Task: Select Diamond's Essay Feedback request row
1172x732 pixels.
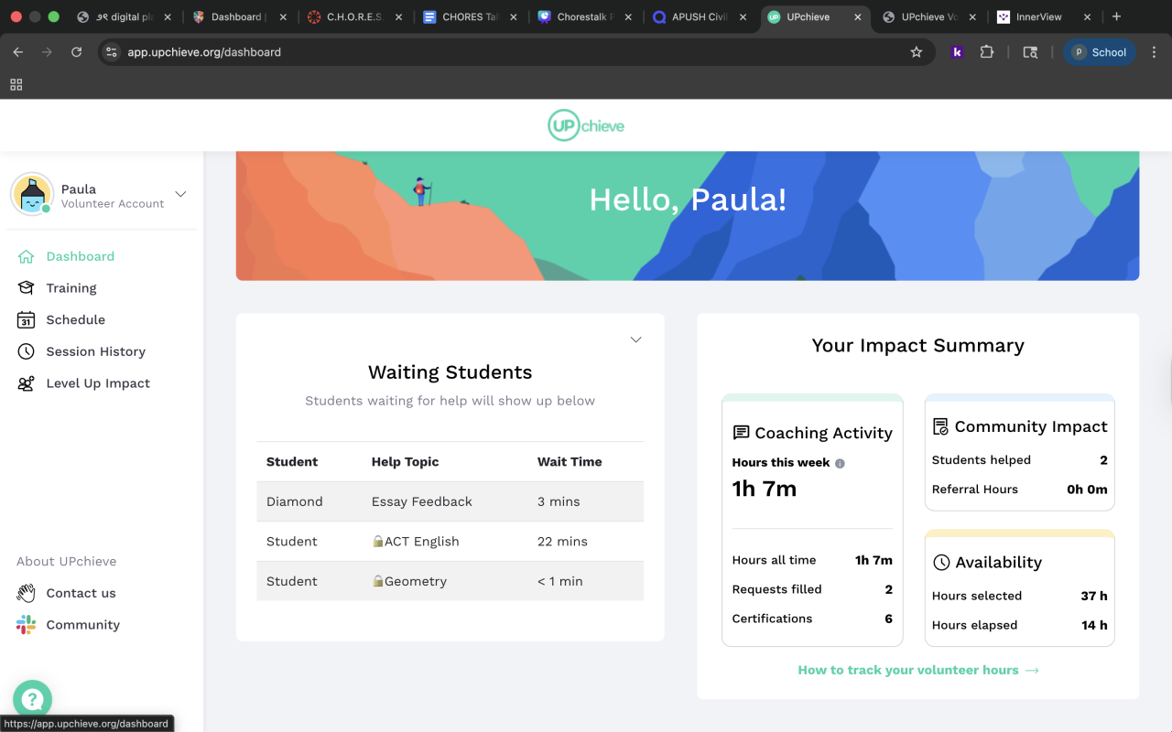Action: tap(450, 501)
